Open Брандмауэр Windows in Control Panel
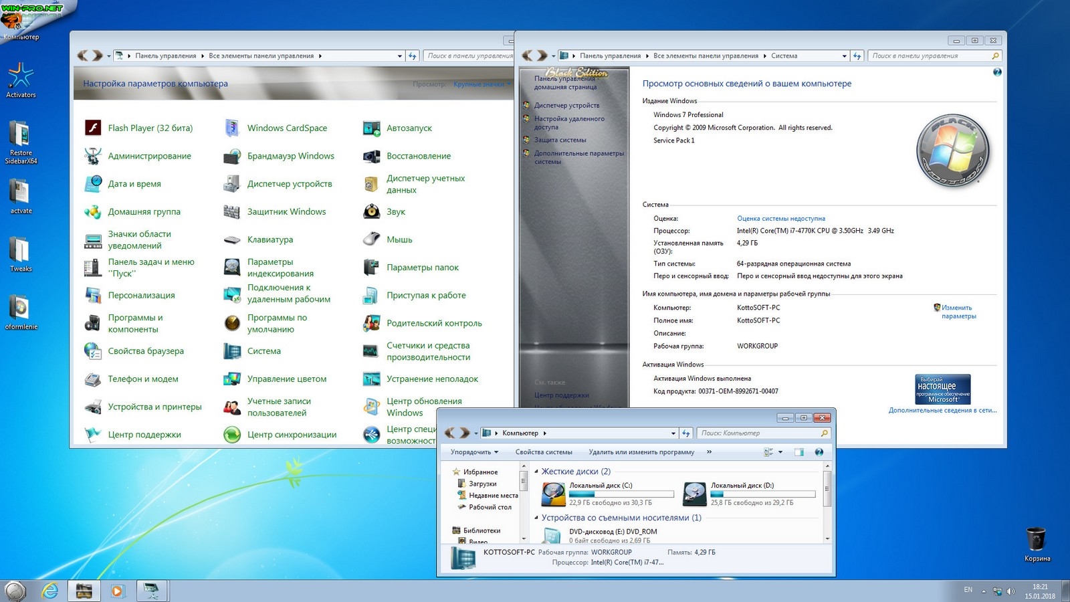 (290, 156)
